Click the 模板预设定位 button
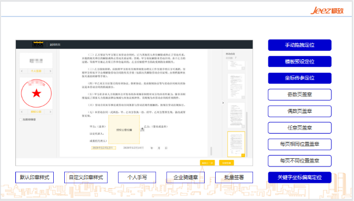This screenshot has width=354, height=201. (x=300, y=61)
